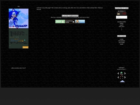Go to next site in circle-logo webring
The height and width of the screenshot is (105, 140).
(x=125, y=78)
